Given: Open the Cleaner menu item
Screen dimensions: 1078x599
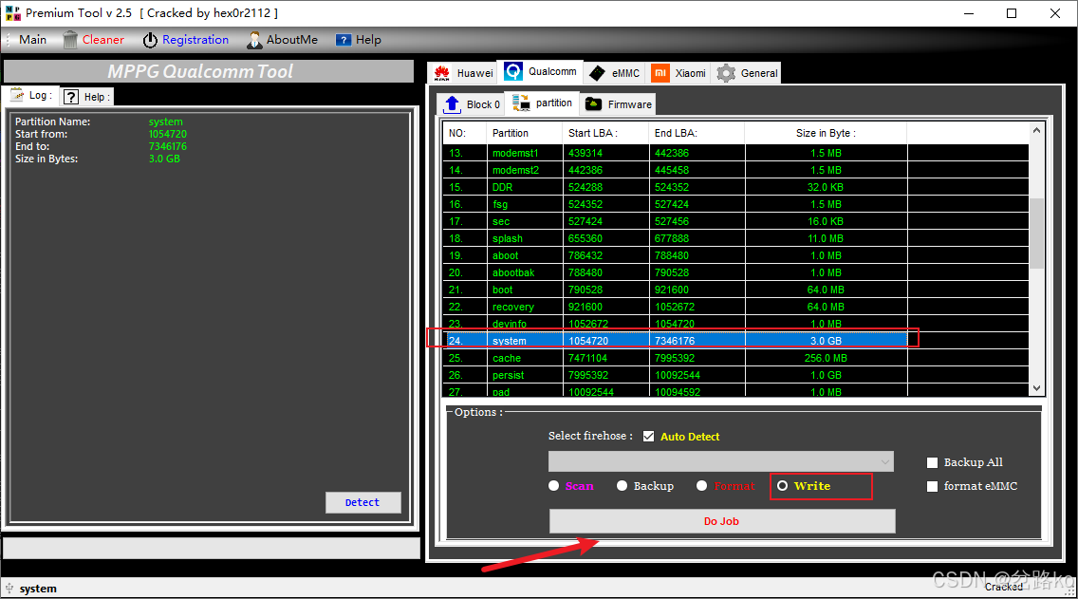Looking at the screenshot, I should pos(94,40).
